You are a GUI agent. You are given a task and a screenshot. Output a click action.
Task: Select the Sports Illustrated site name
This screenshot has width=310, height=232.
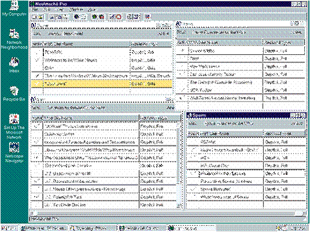tap(216, 189)
